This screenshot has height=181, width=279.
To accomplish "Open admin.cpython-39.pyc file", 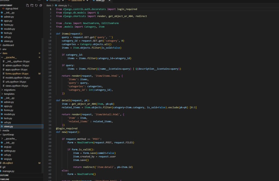I will point(17,66).
